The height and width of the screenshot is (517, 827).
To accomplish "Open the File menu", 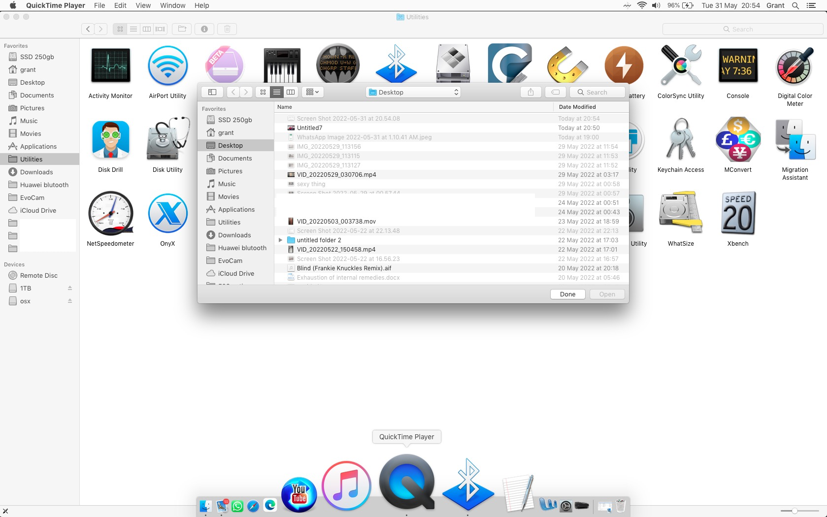I will click(99, 5).
